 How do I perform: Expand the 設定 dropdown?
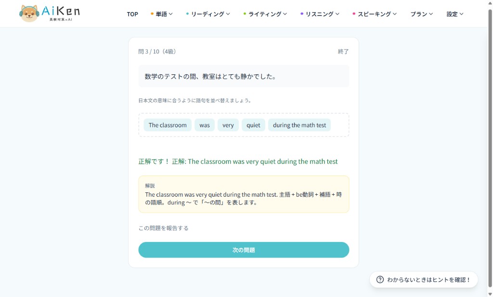455,14
